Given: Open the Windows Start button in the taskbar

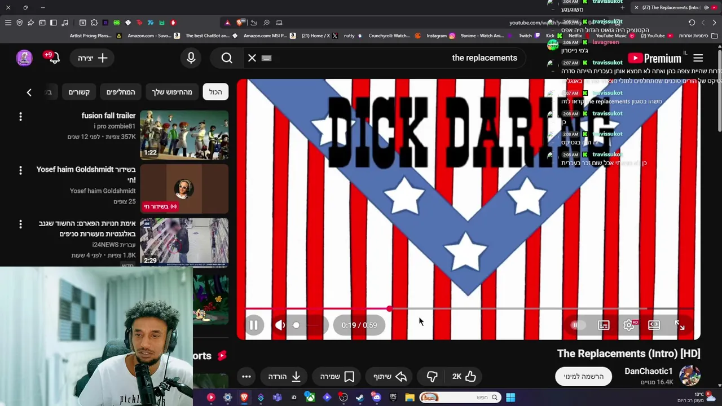Looking at the screenshot, I should (510, 398).
